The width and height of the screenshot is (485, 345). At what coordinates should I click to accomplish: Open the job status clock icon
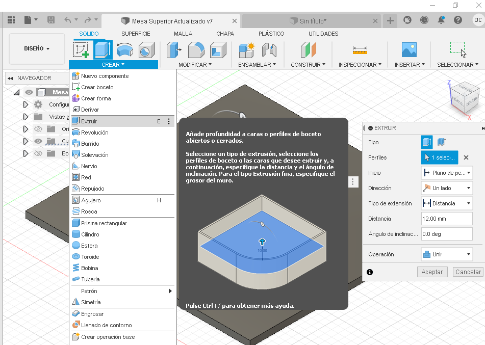[424, 20]
